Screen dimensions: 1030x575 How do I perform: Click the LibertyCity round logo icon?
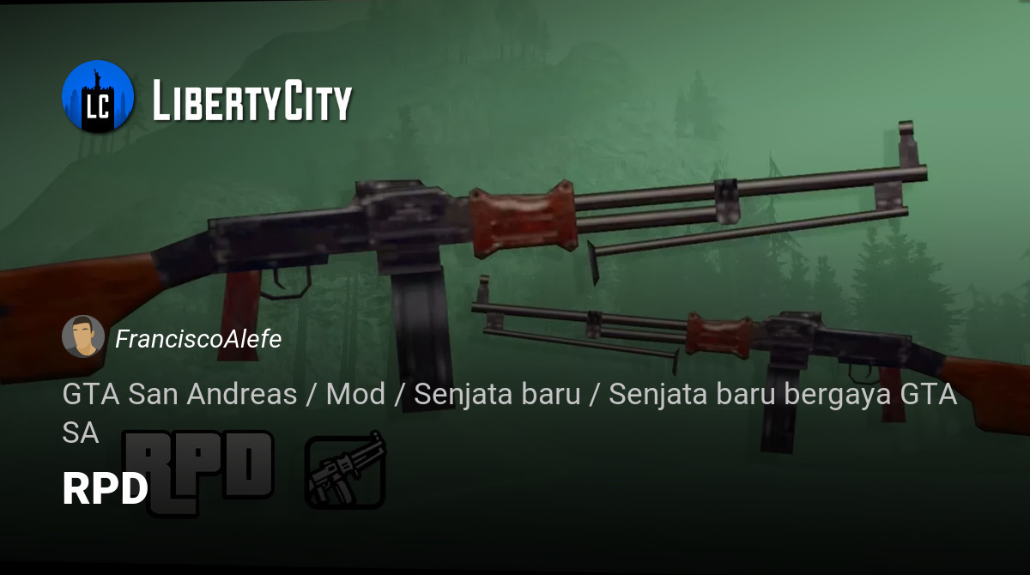click(x=98, y=96)
